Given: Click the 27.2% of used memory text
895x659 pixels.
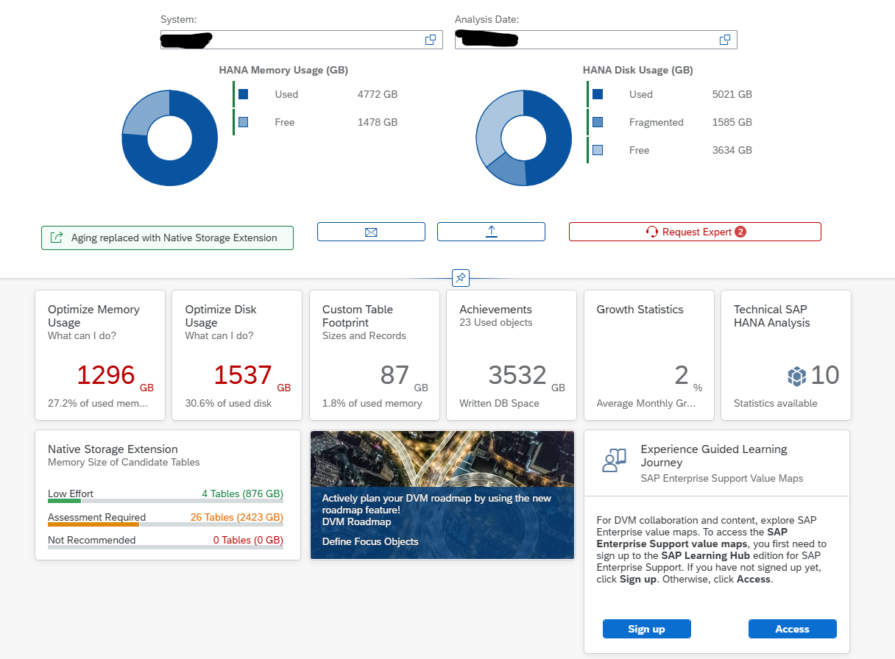Looking at the screenshot, I should 98,403.
